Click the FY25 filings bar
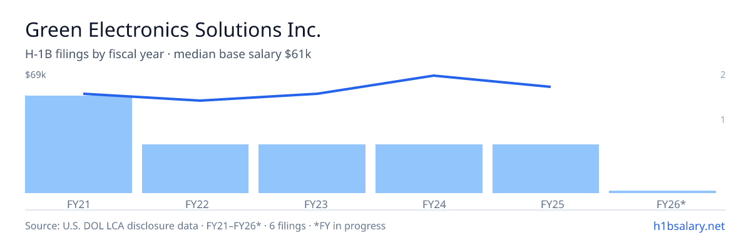The width and height of the screenshot is (751, 250). coord(546,169)
